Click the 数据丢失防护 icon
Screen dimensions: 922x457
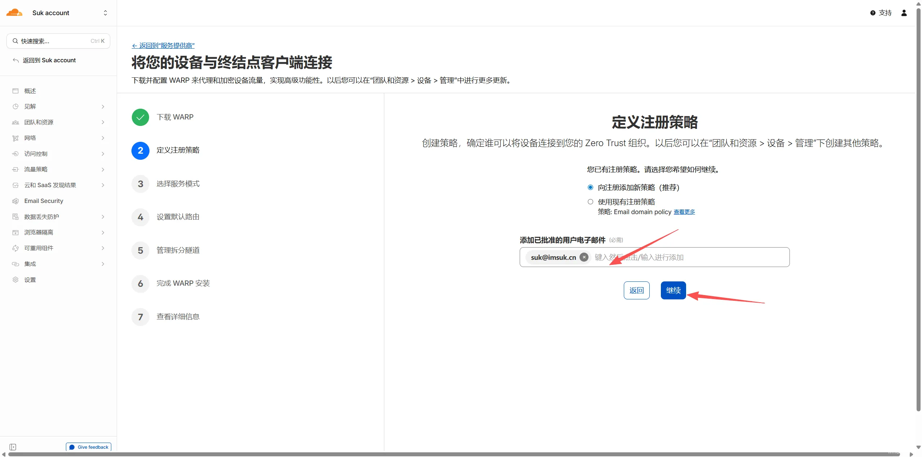click(15, 217)
